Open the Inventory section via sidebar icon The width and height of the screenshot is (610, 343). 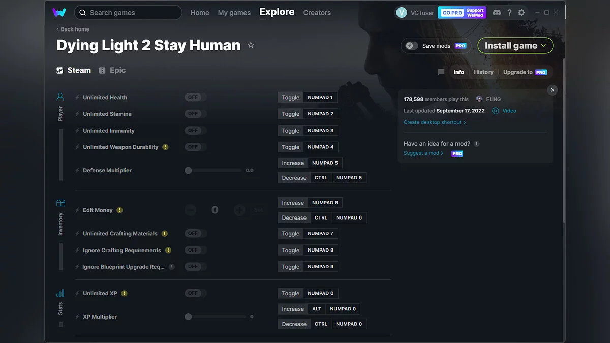(60, 202)
